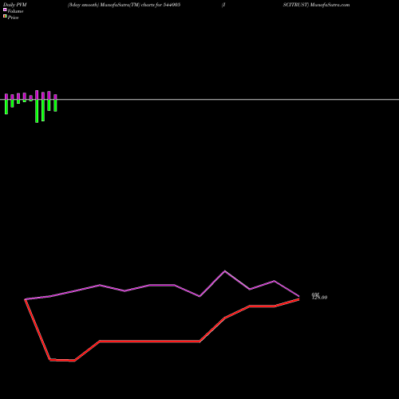Click the Volume legend color swatch
The width and height of the screenshot is (399, 399).
pos(5,10)
